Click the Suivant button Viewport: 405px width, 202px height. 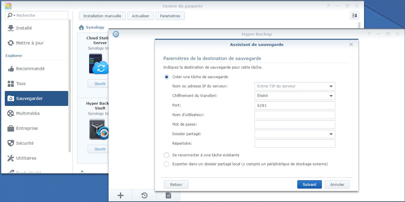coord(309,184)
